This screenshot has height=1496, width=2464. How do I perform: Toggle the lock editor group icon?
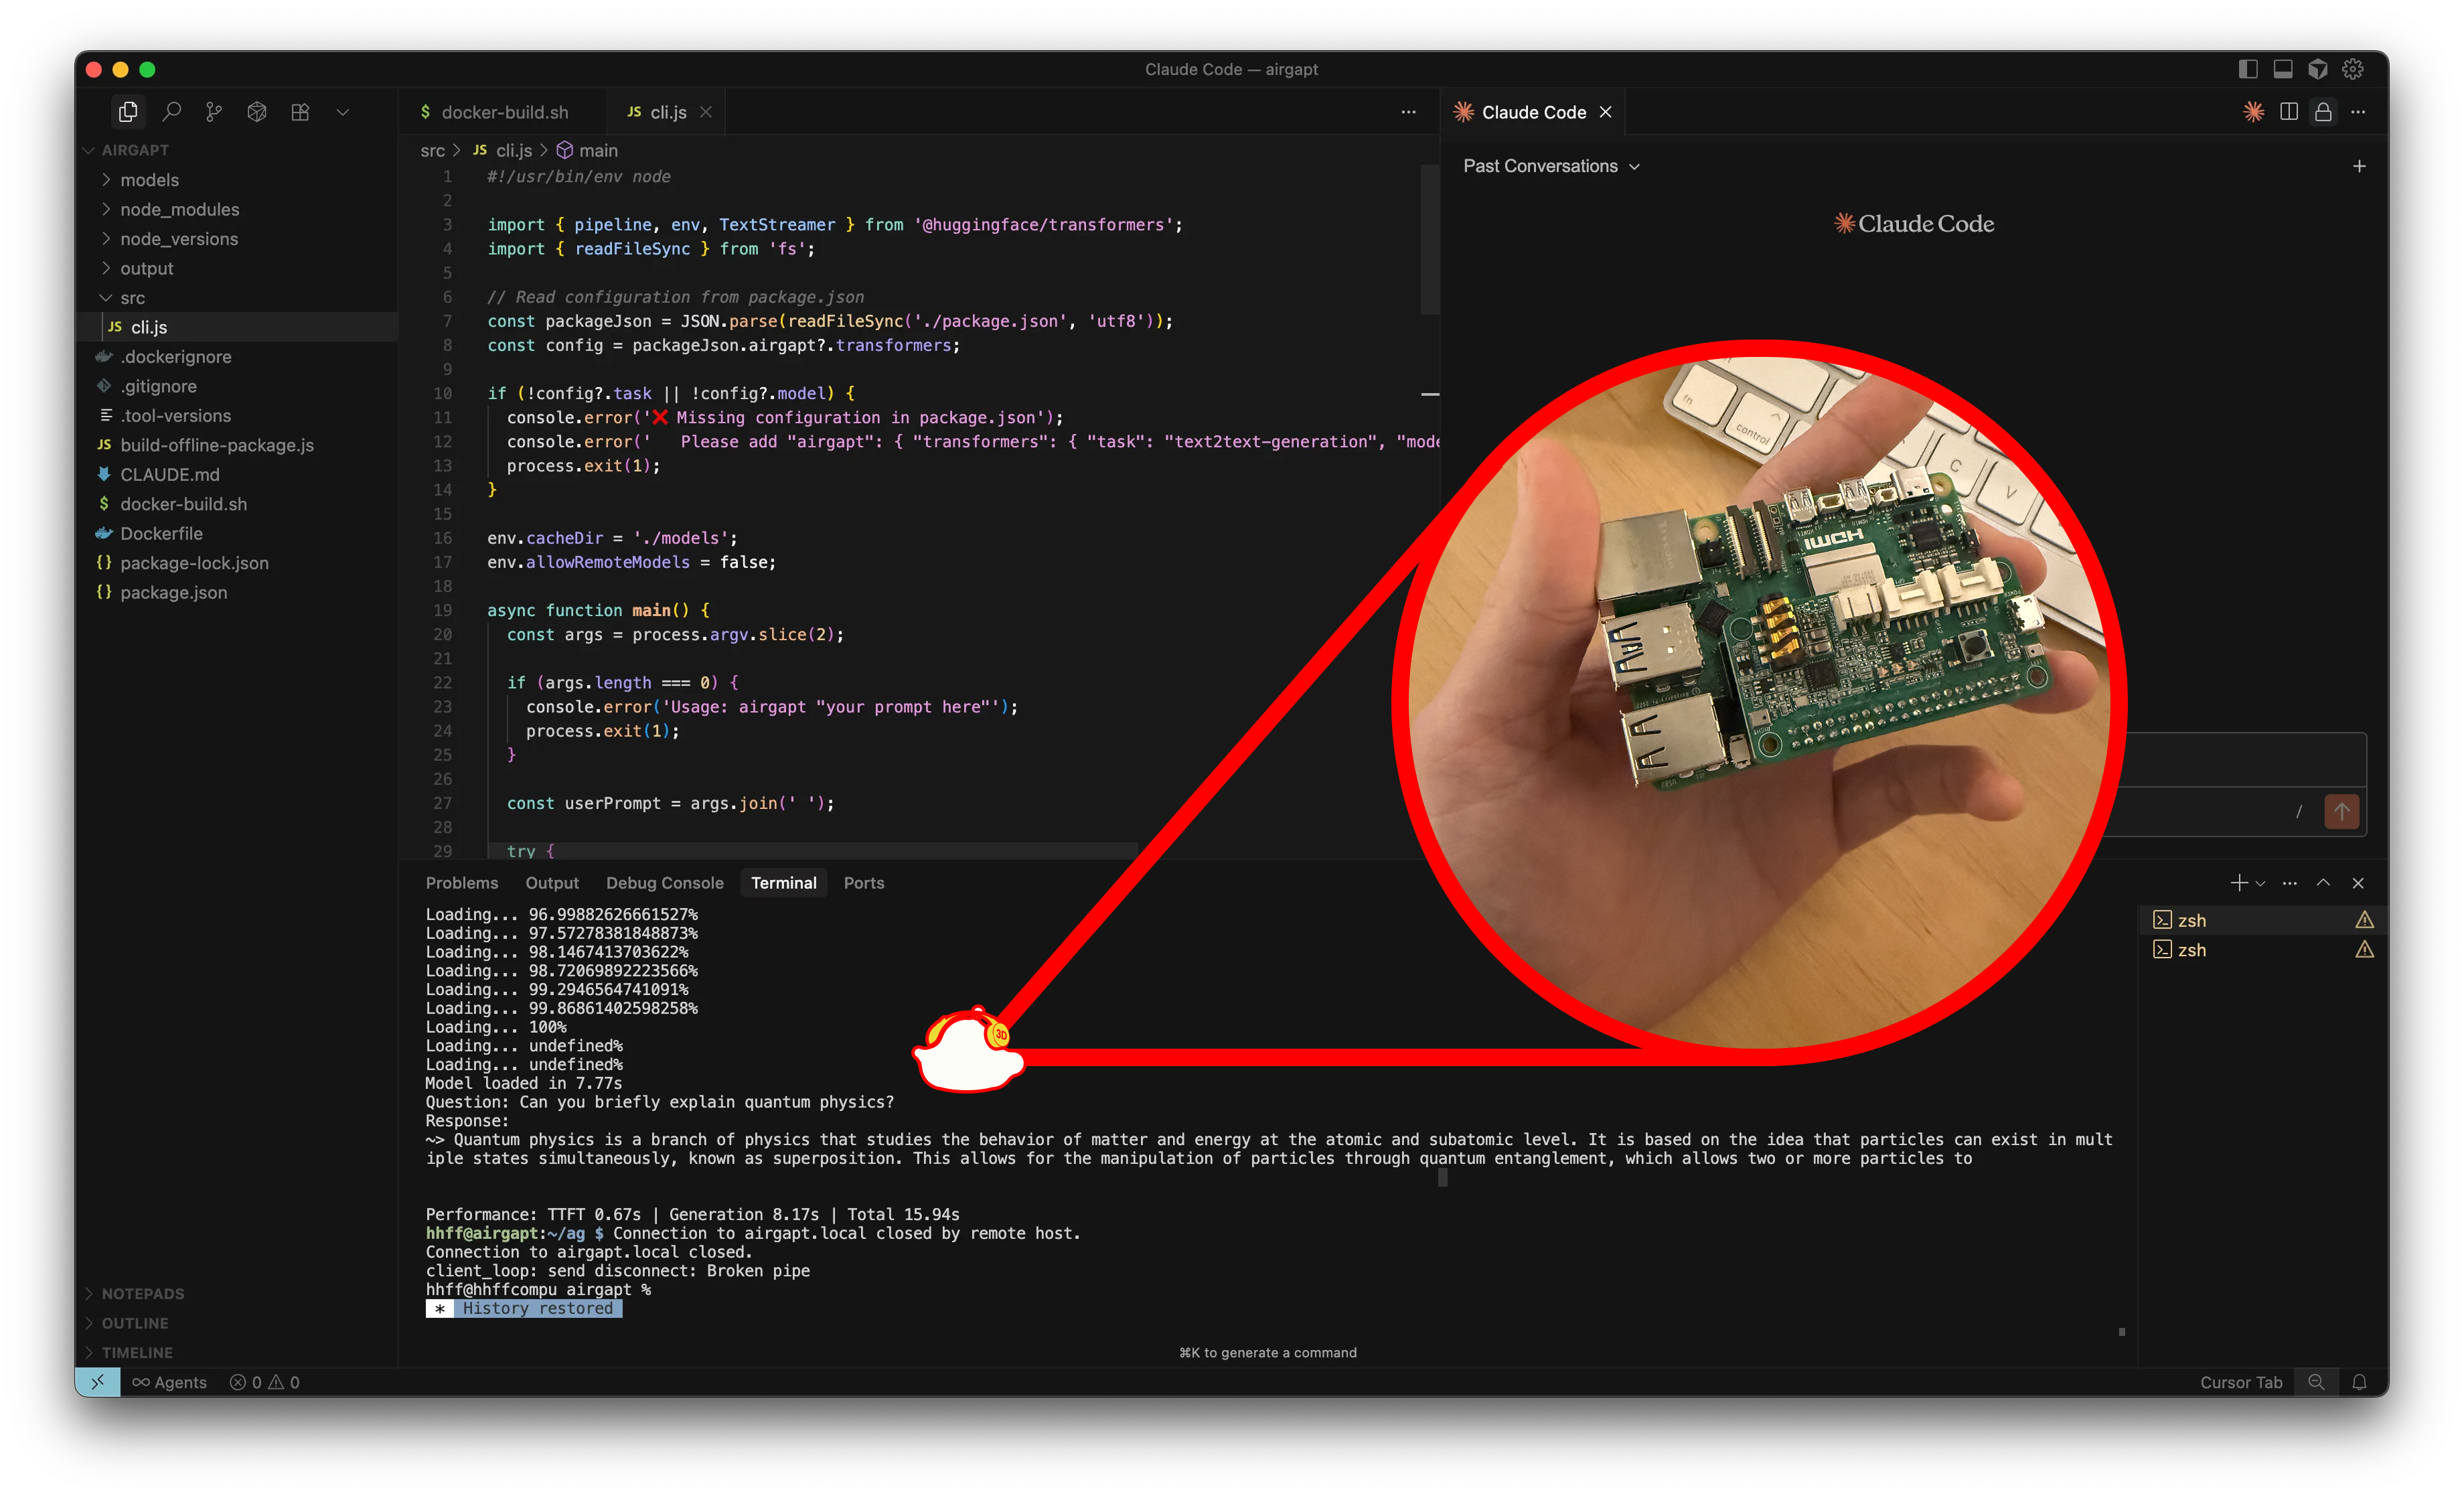[x=2323, y=112]
